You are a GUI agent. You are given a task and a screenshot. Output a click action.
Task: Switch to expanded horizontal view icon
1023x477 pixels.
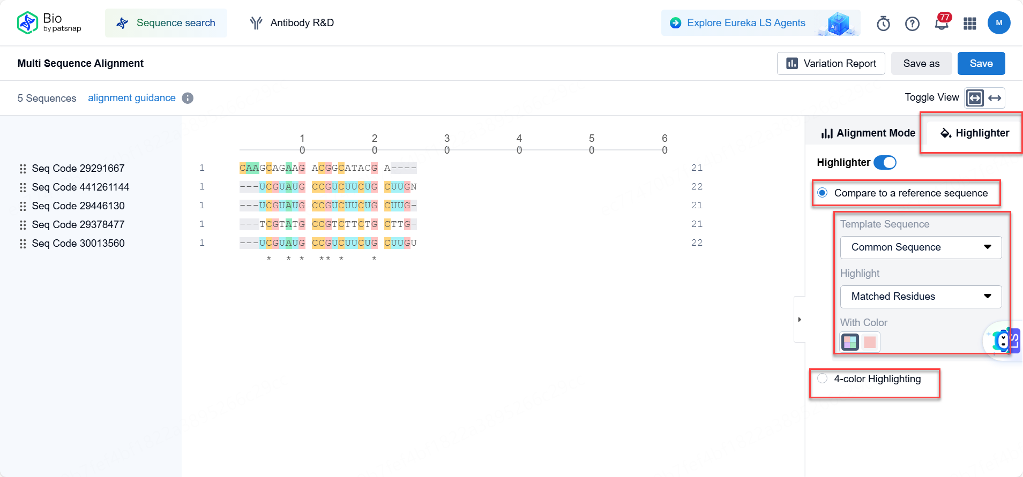995,98
